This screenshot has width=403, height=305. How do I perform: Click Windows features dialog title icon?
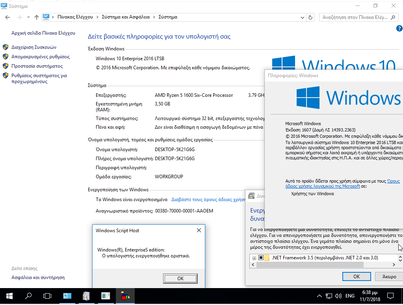[252, 196]
